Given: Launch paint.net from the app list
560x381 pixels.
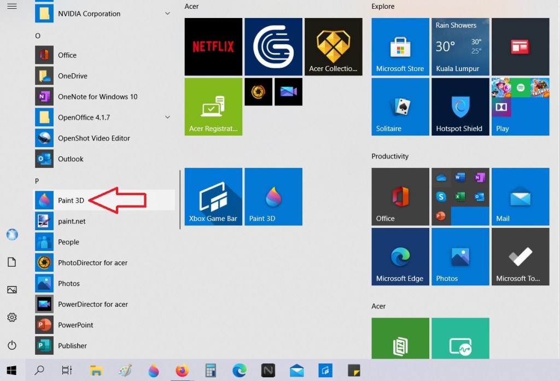Looking at the screenshot, I should pyautogui.click(x=72, y=221).
